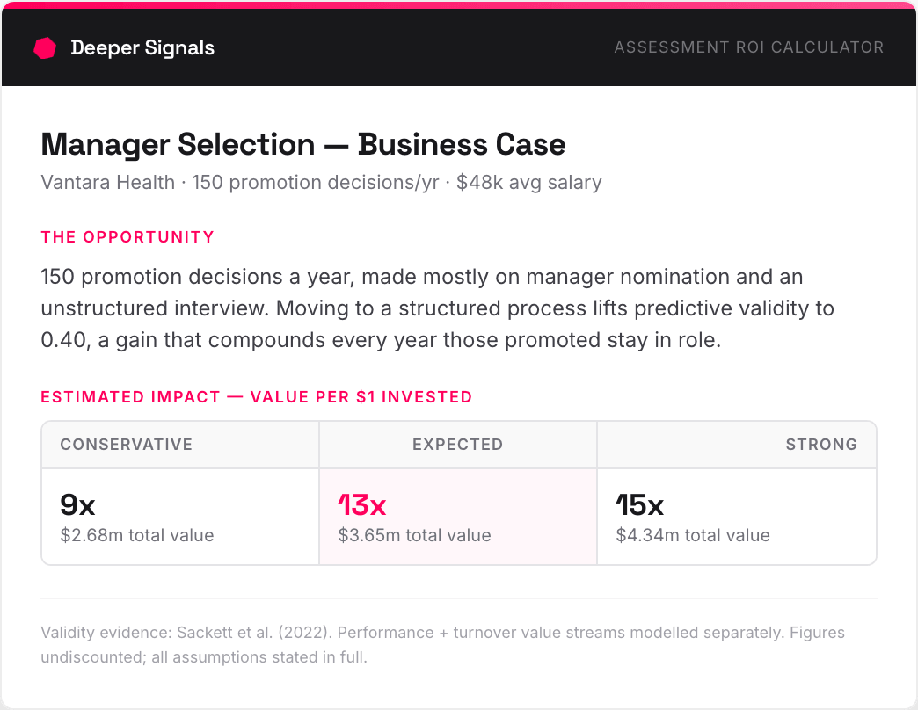Click the opportunity description paragraph

point(437,308)
